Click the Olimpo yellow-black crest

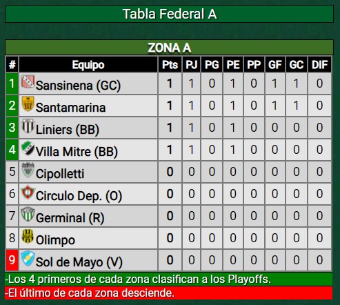click(28, 236)
